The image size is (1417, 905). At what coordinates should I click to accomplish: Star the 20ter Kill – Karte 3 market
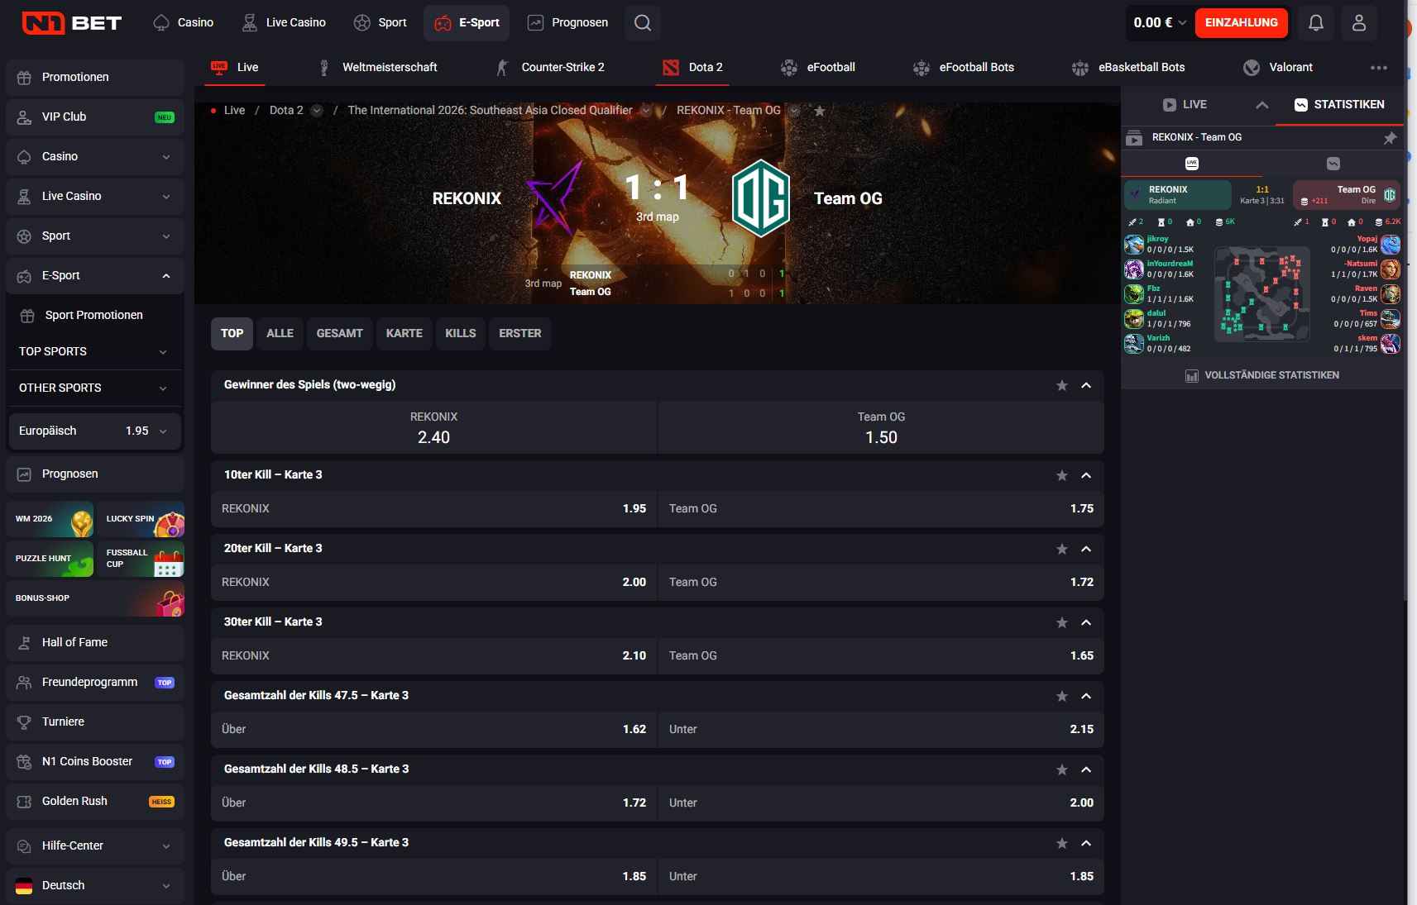(1062, 550)
